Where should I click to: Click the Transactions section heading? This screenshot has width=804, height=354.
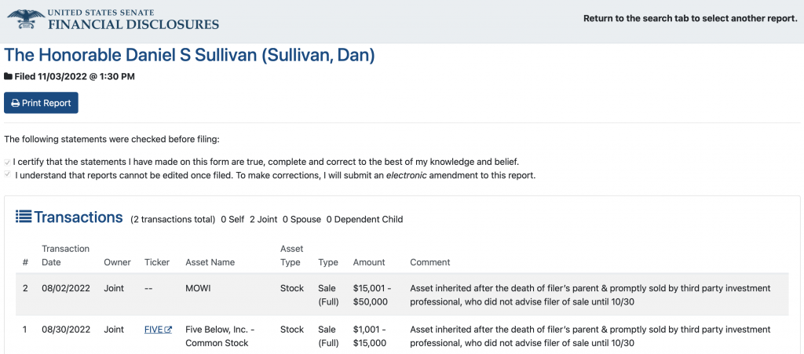(79, 217)
